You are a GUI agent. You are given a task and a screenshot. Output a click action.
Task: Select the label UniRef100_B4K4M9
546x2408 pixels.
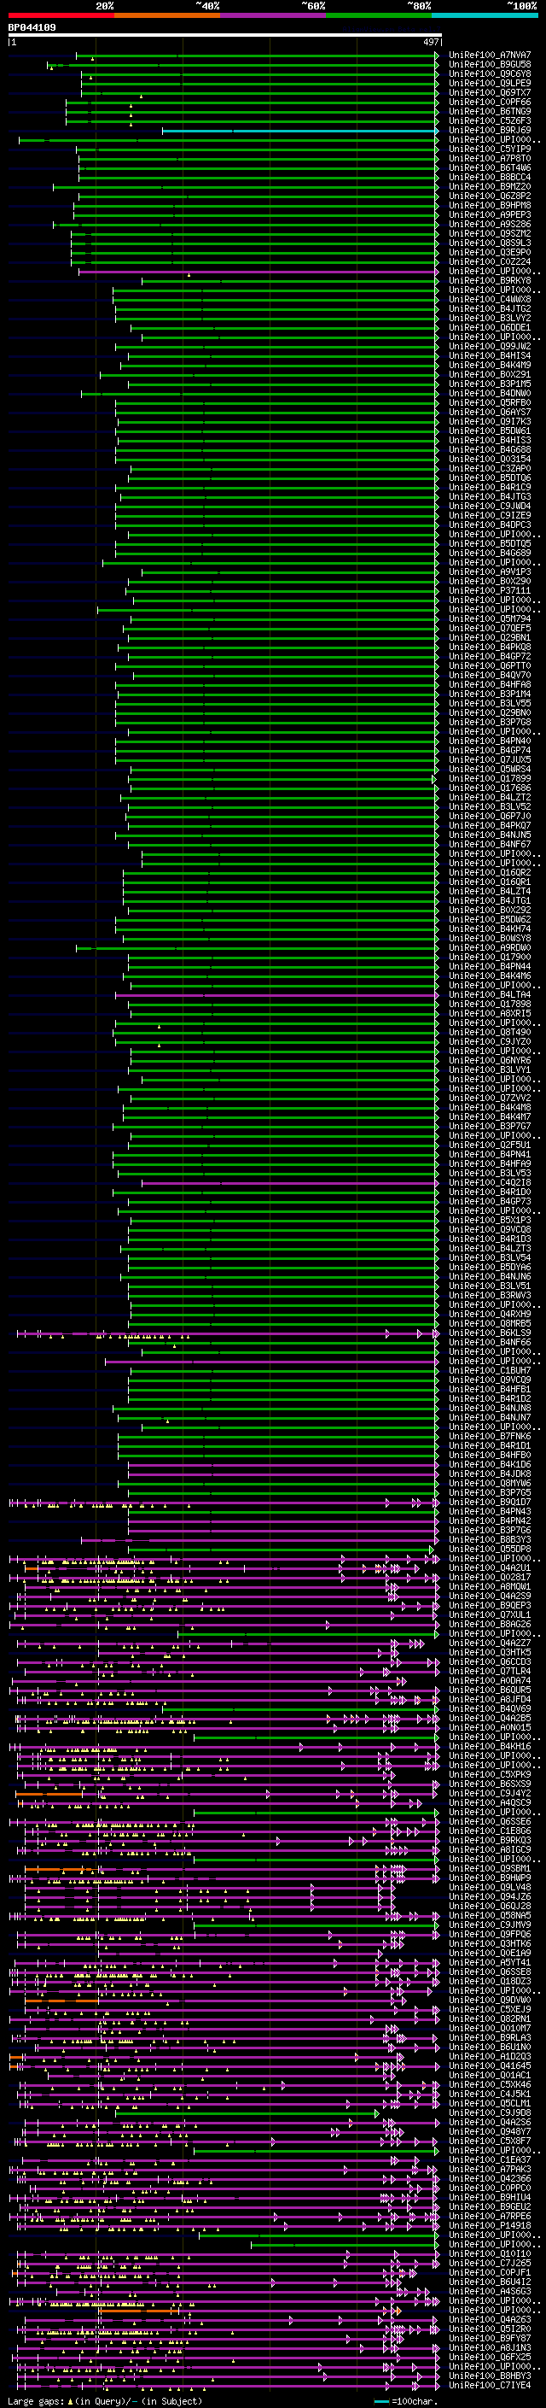point(490,365)
